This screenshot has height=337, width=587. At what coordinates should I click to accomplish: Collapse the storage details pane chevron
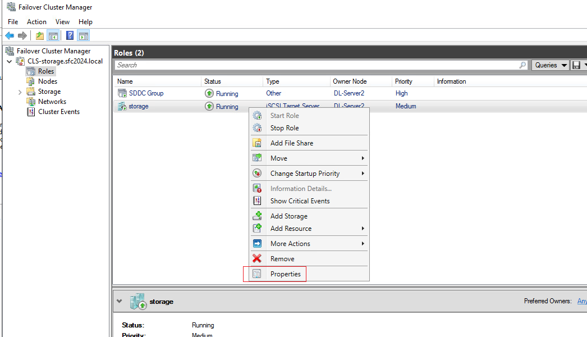click(120, 301)
